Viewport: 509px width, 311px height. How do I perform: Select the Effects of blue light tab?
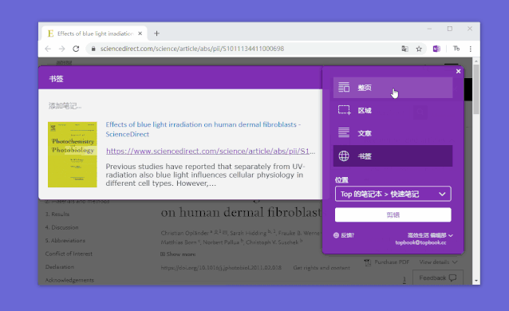(95, 33)
